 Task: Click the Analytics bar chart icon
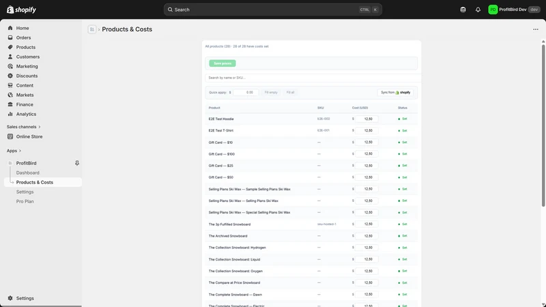coord(10,114)
